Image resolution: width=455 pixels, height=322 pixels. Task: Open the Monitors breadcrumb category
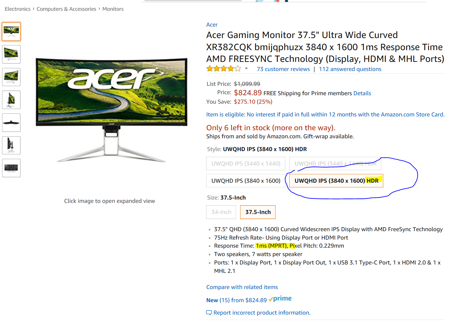[x=113, y=9]
